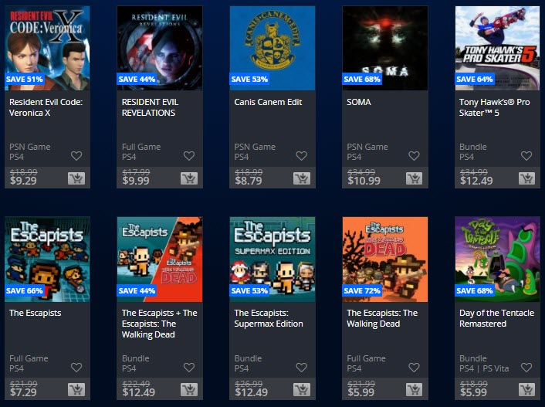Toggle wishlist heart for The Escapists
Viewport: 545px width, 407px height.
[76, 368]
